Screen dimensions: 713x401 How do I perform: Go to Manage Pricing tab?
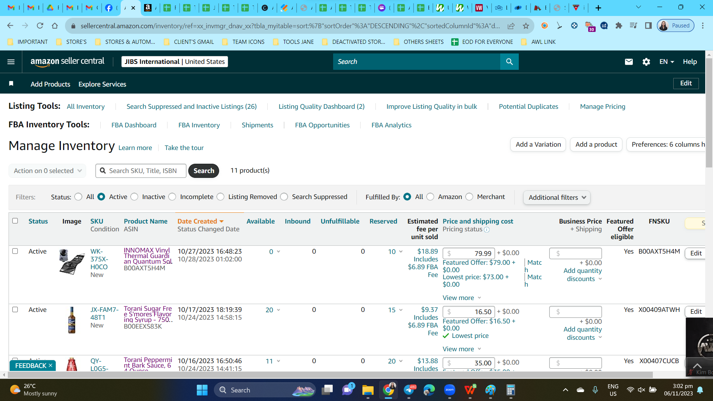click(603, 107)
